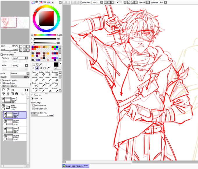The width and height of the screenshot is (198, 169).
Task: Choose the Chaos brush tool
Action: click(55, 90)
